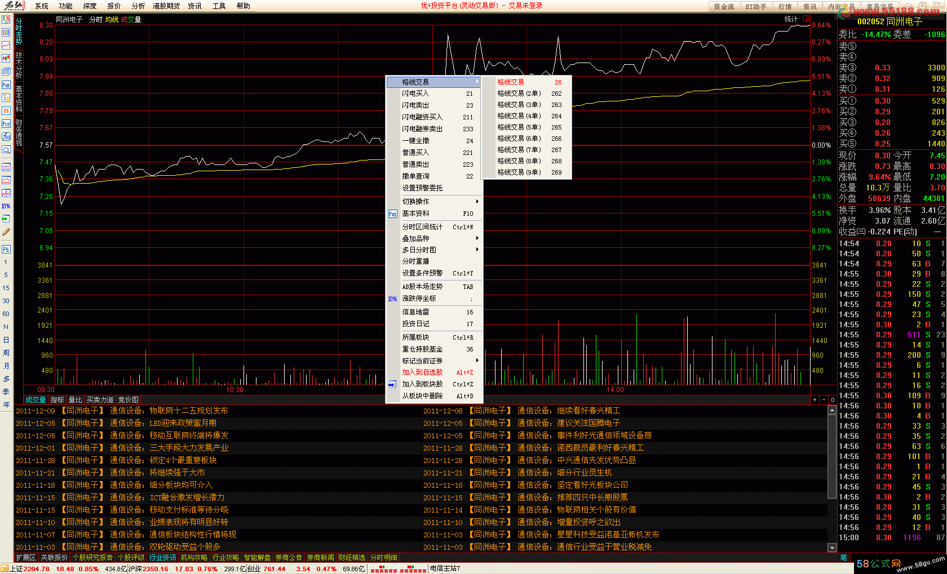Click the 10% limit coordinate sidebar icon
This screenshot has height=574, width=947.
click(6, 206)
